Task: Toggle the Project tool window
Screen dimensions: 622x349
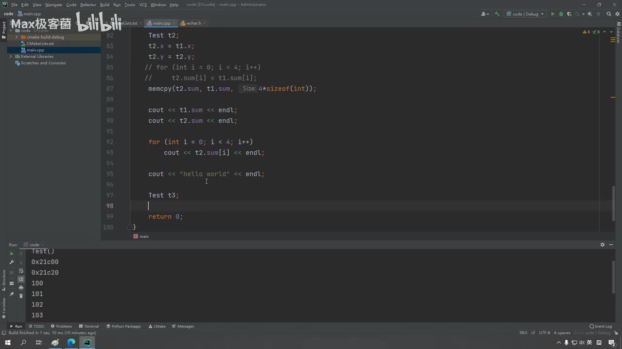Action: [x=3, y=31]
